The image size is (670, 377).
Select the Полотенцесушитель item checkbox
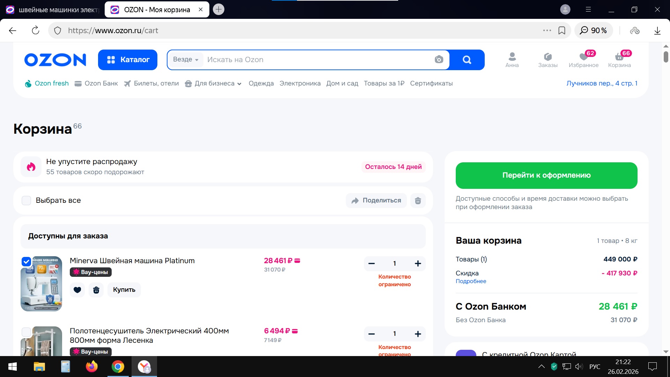click(27, 332)
